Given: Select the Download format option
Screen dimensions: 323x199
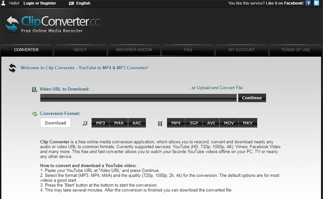Looking at the screenshot, I should click(x=56, y=123).
